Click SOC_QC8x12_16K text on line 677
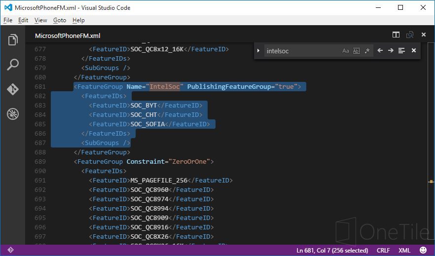The image size is (435, 256). [157, 49]
